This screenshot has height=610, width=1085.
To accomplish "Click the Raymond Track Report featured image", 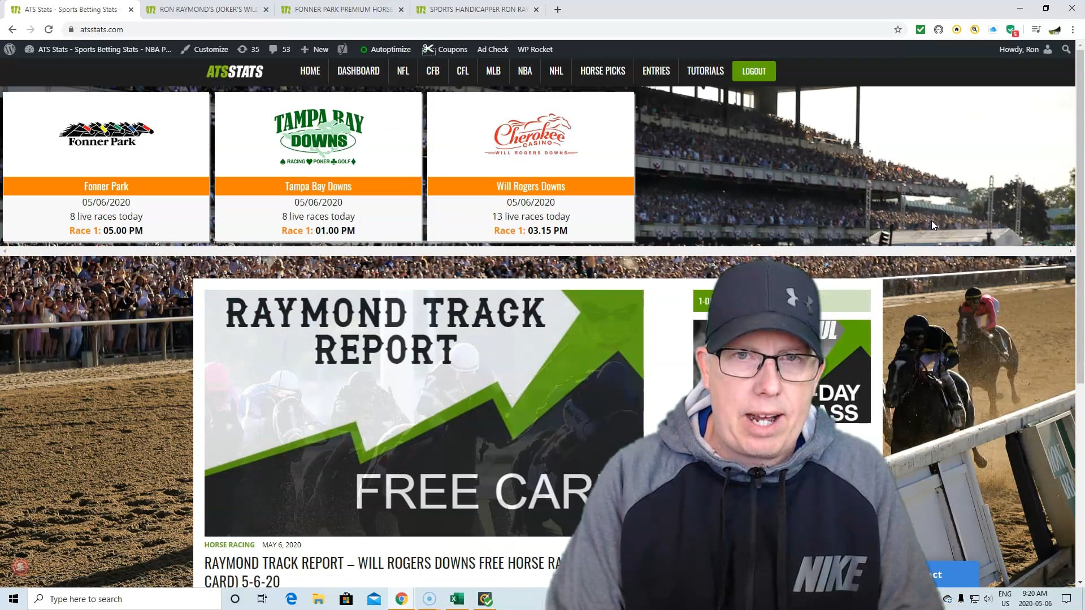I will coord(424,413).
